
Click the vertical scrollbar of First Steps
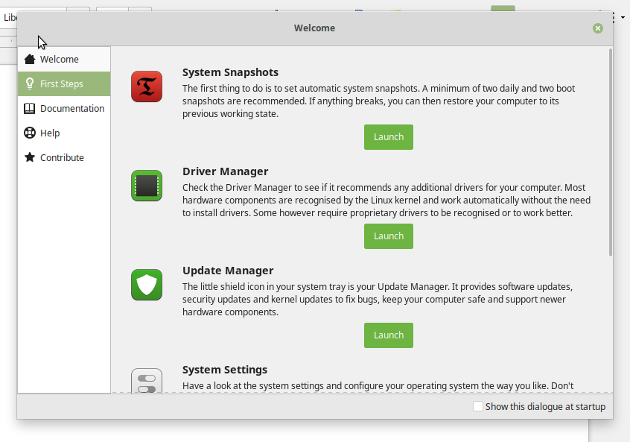[x=611, y=152]
